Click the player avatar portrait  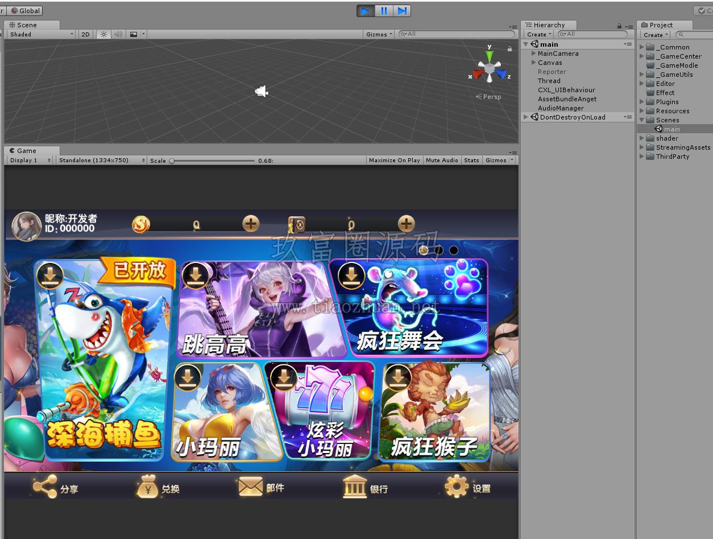point(26,225)
